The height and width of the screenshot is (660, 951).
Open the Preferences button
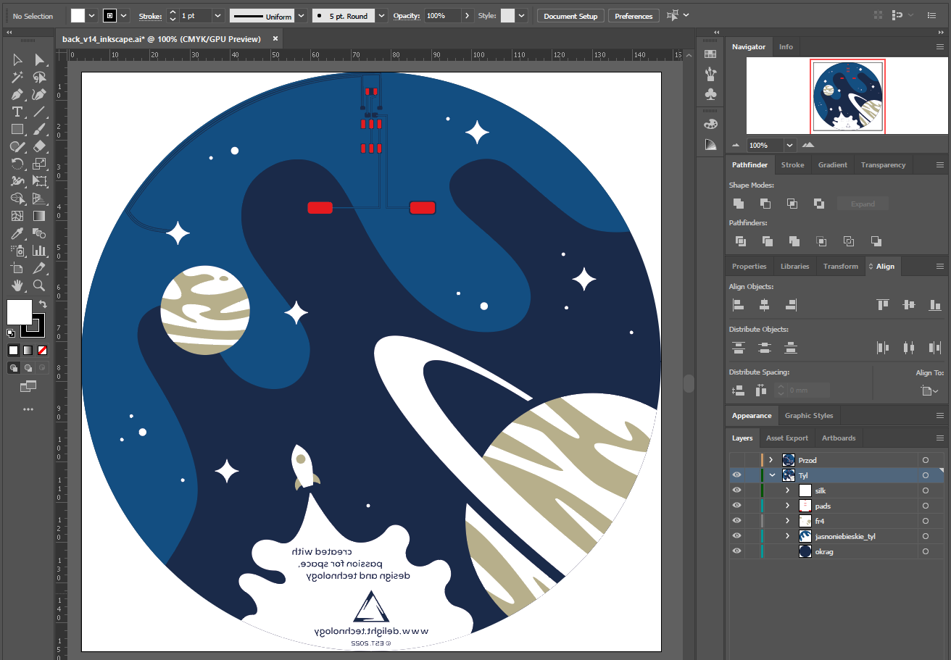[634, 16]
